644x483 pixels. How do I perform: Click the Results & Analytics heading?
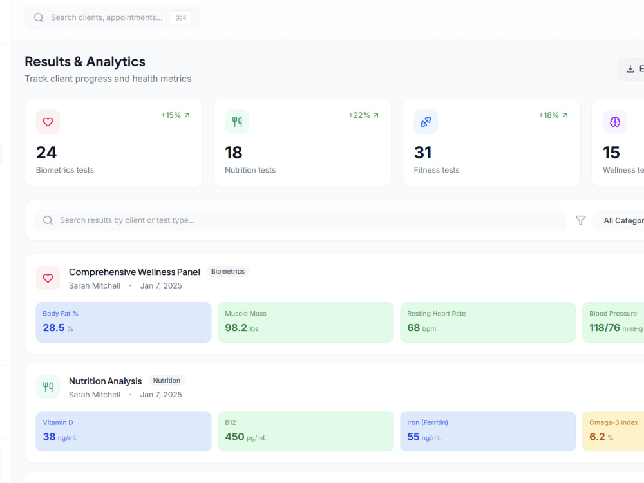click(x=85, y=62)
